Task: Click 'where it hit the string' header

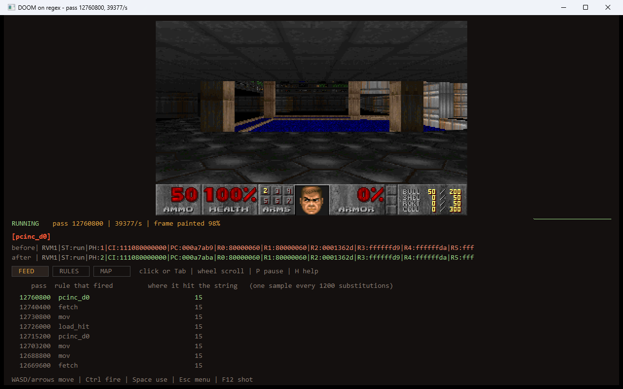Action: (193, 286)
